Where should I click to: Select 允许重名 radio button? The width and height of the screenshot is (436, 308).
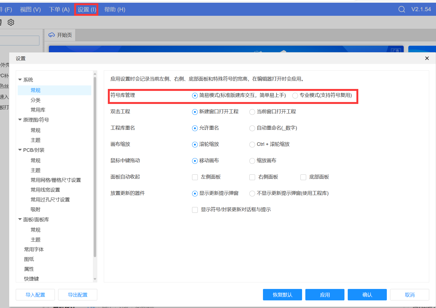click(x=195, y=128)
